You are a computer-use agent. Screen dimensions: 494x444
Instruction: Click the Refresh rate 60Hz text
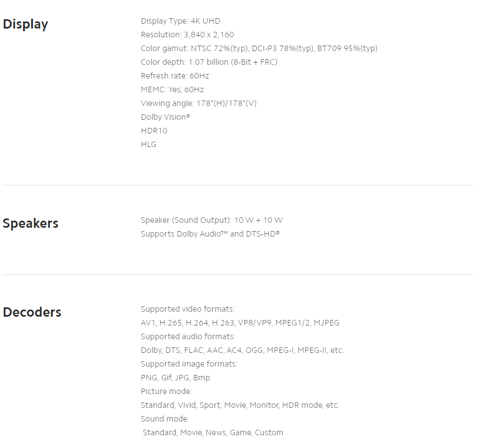(x=175, y=76)
